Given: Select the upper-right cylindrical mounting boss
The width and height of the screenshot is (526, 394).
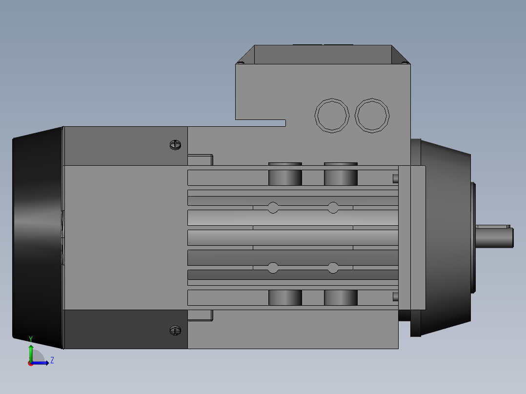Looking at the screenshot, I should (341, 174).
